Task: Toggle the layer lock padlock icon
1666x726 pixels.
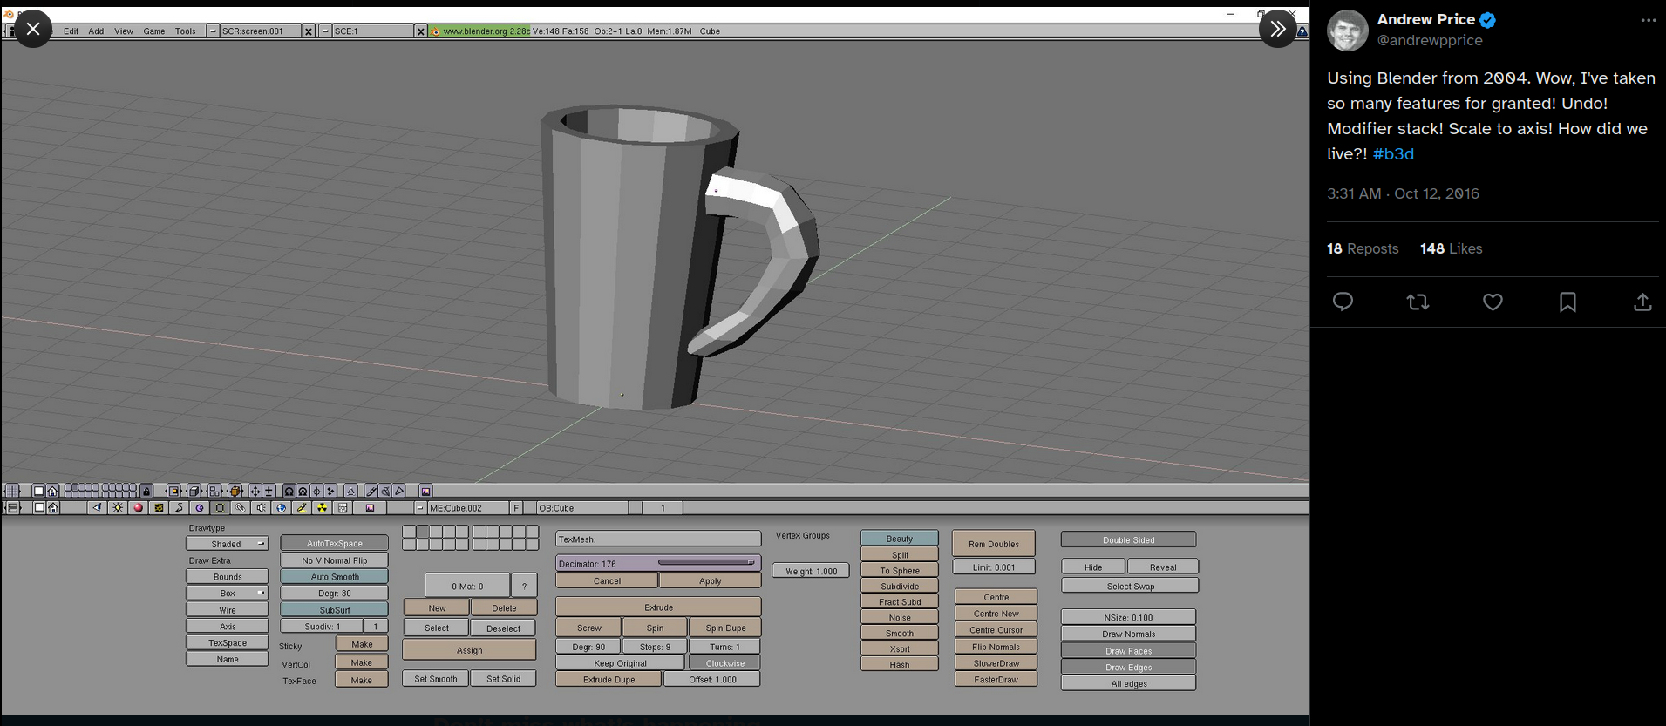Action: point(146,491)
